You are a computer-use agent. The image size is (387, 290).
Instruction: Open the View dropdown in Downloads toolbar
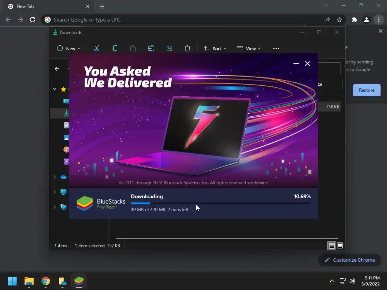(x=249, y=49)
